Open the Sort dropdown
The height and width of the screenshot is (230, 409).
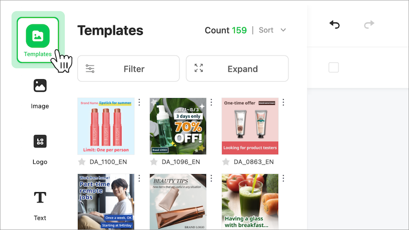(x=272, y=30)
